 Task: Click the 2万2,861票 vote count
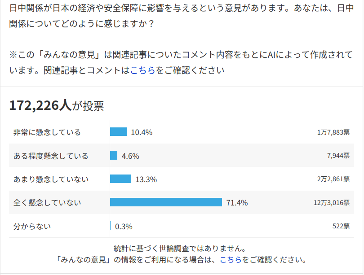[333, 179]
